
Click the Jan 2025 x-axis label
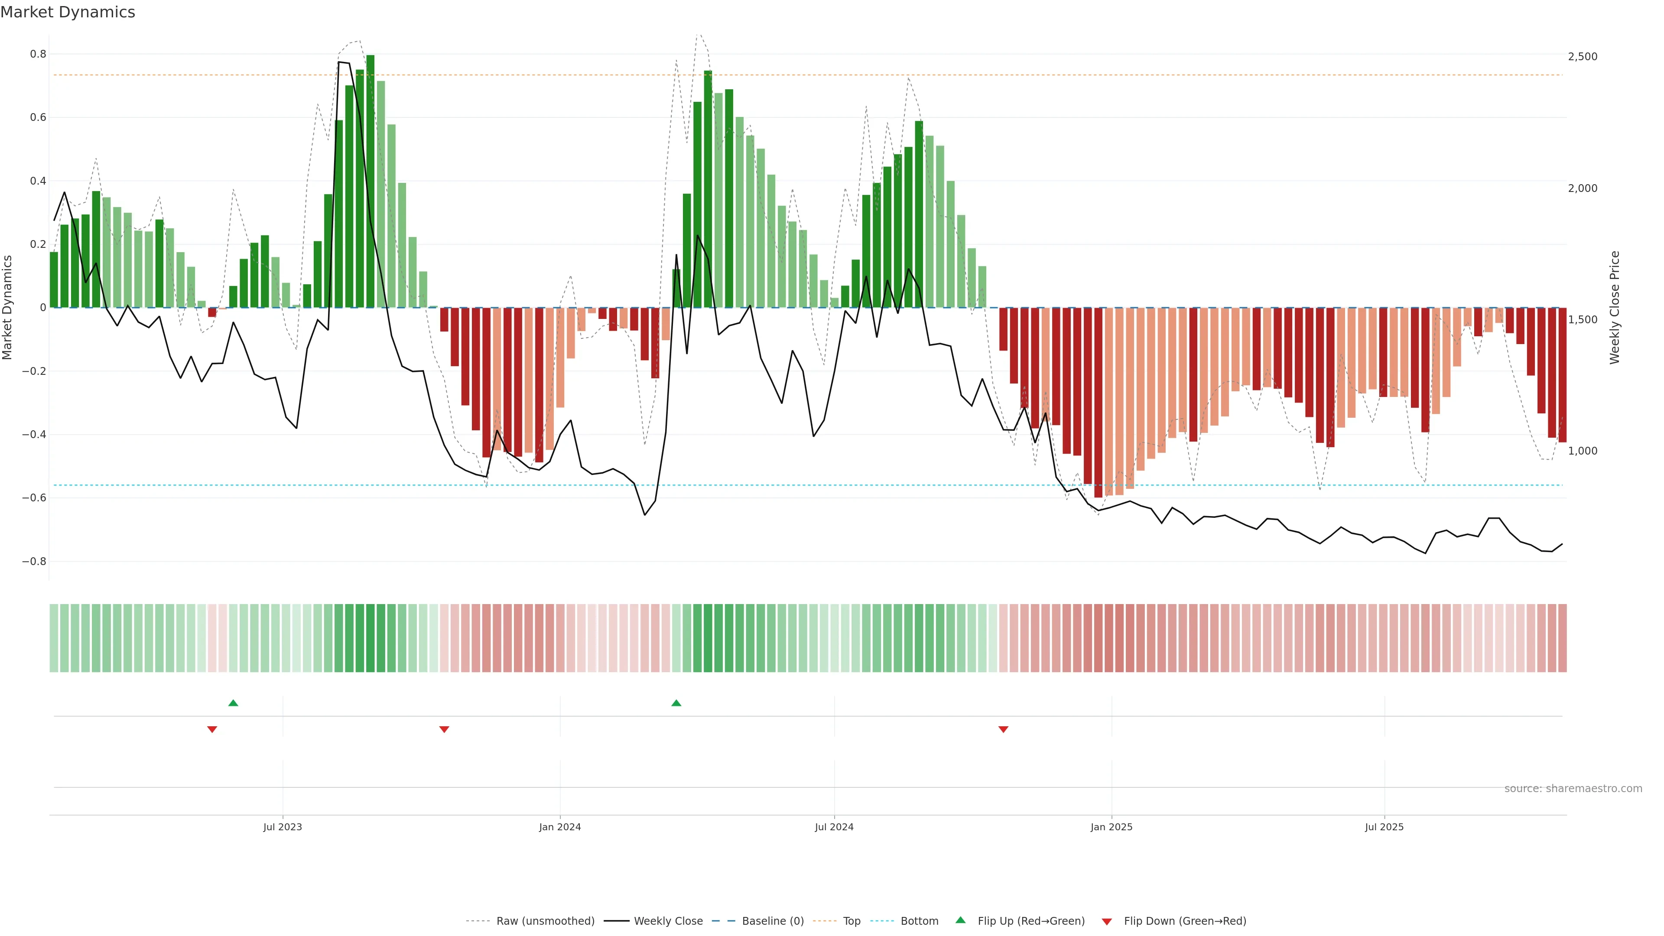point(1111,827)
